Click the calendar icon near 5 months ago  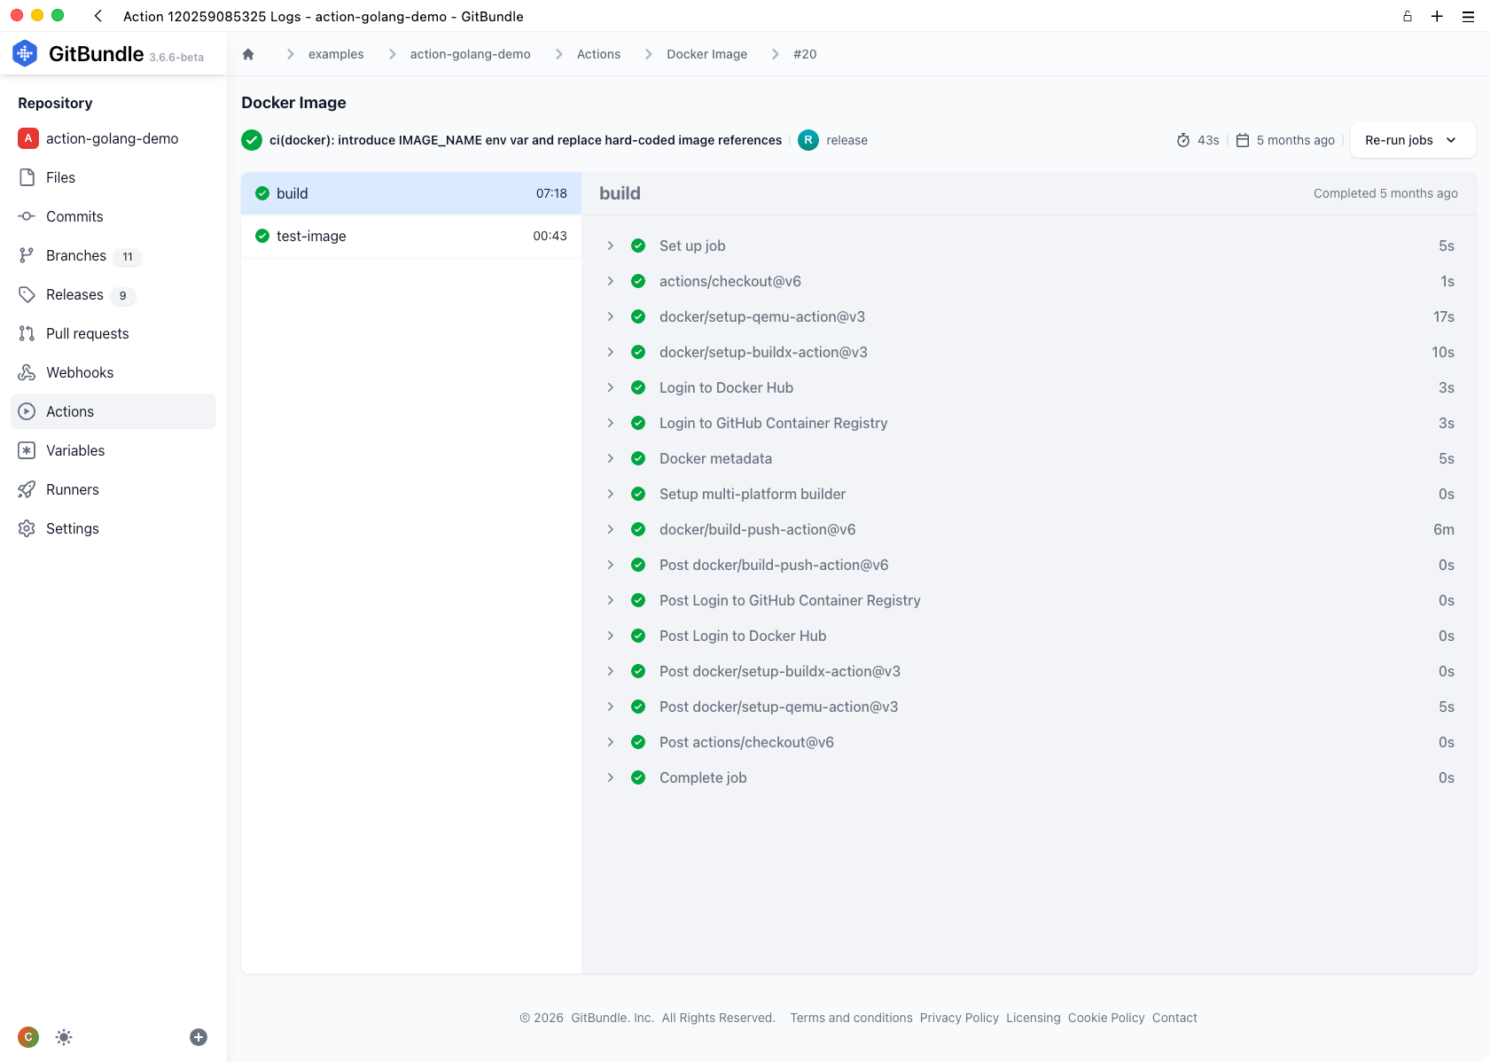click(x=1243, y=140)
